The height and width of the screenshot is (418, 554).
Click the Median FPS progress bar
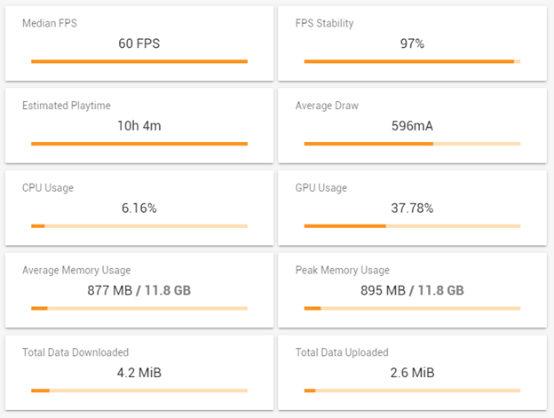pyautogui.click(x=139, y=61)
